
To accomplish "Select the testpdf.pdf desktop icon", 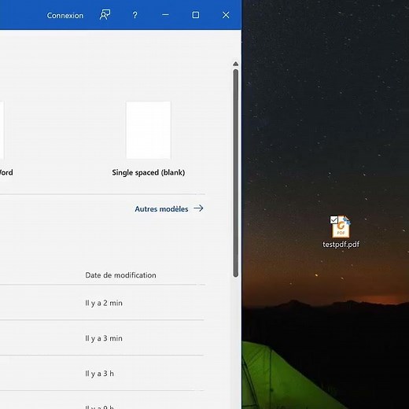I will tap(341, 227).
